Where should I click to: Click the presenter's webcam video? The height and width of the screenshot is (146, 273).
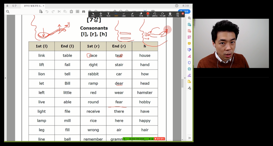click(231, 43)
